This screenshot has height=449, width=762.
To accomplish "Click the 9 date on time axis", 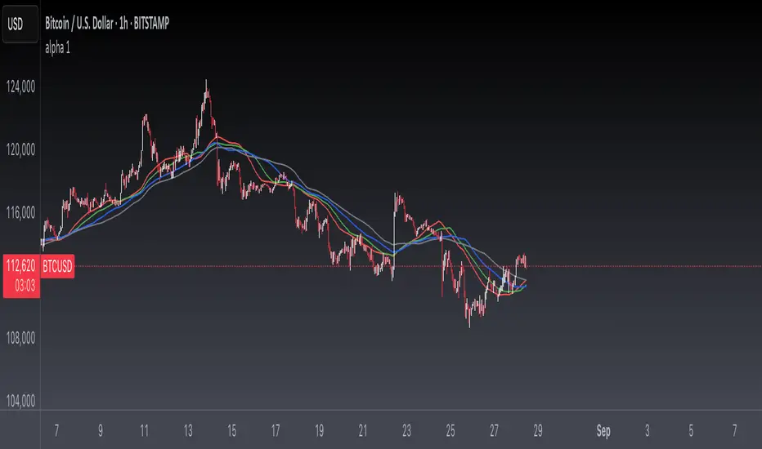I will [100, 430].
